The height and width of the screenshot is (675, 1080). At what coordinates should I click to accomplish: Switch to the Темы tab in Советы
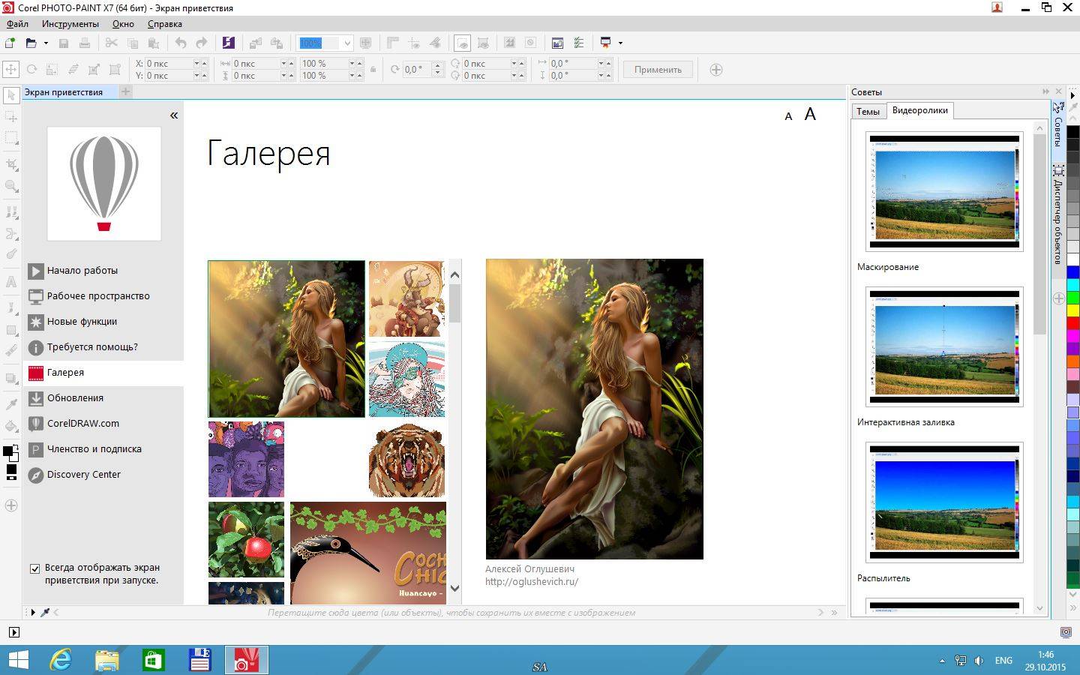pos(868,110)
